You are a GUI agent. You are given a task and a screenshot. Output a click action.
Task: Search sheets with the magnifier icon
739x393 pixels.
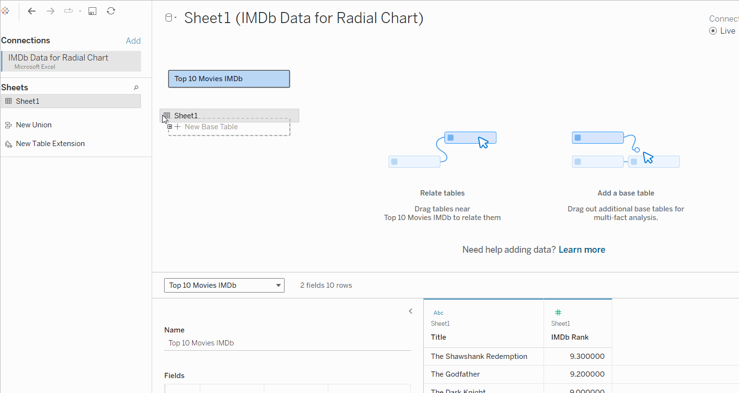pyautogui.click(x=136, y=87)
